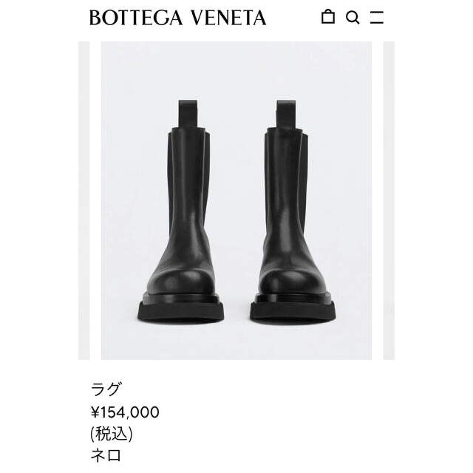Show previous image via left edge strip
This screenshot has height=473, width=473.
pos(84,200)
